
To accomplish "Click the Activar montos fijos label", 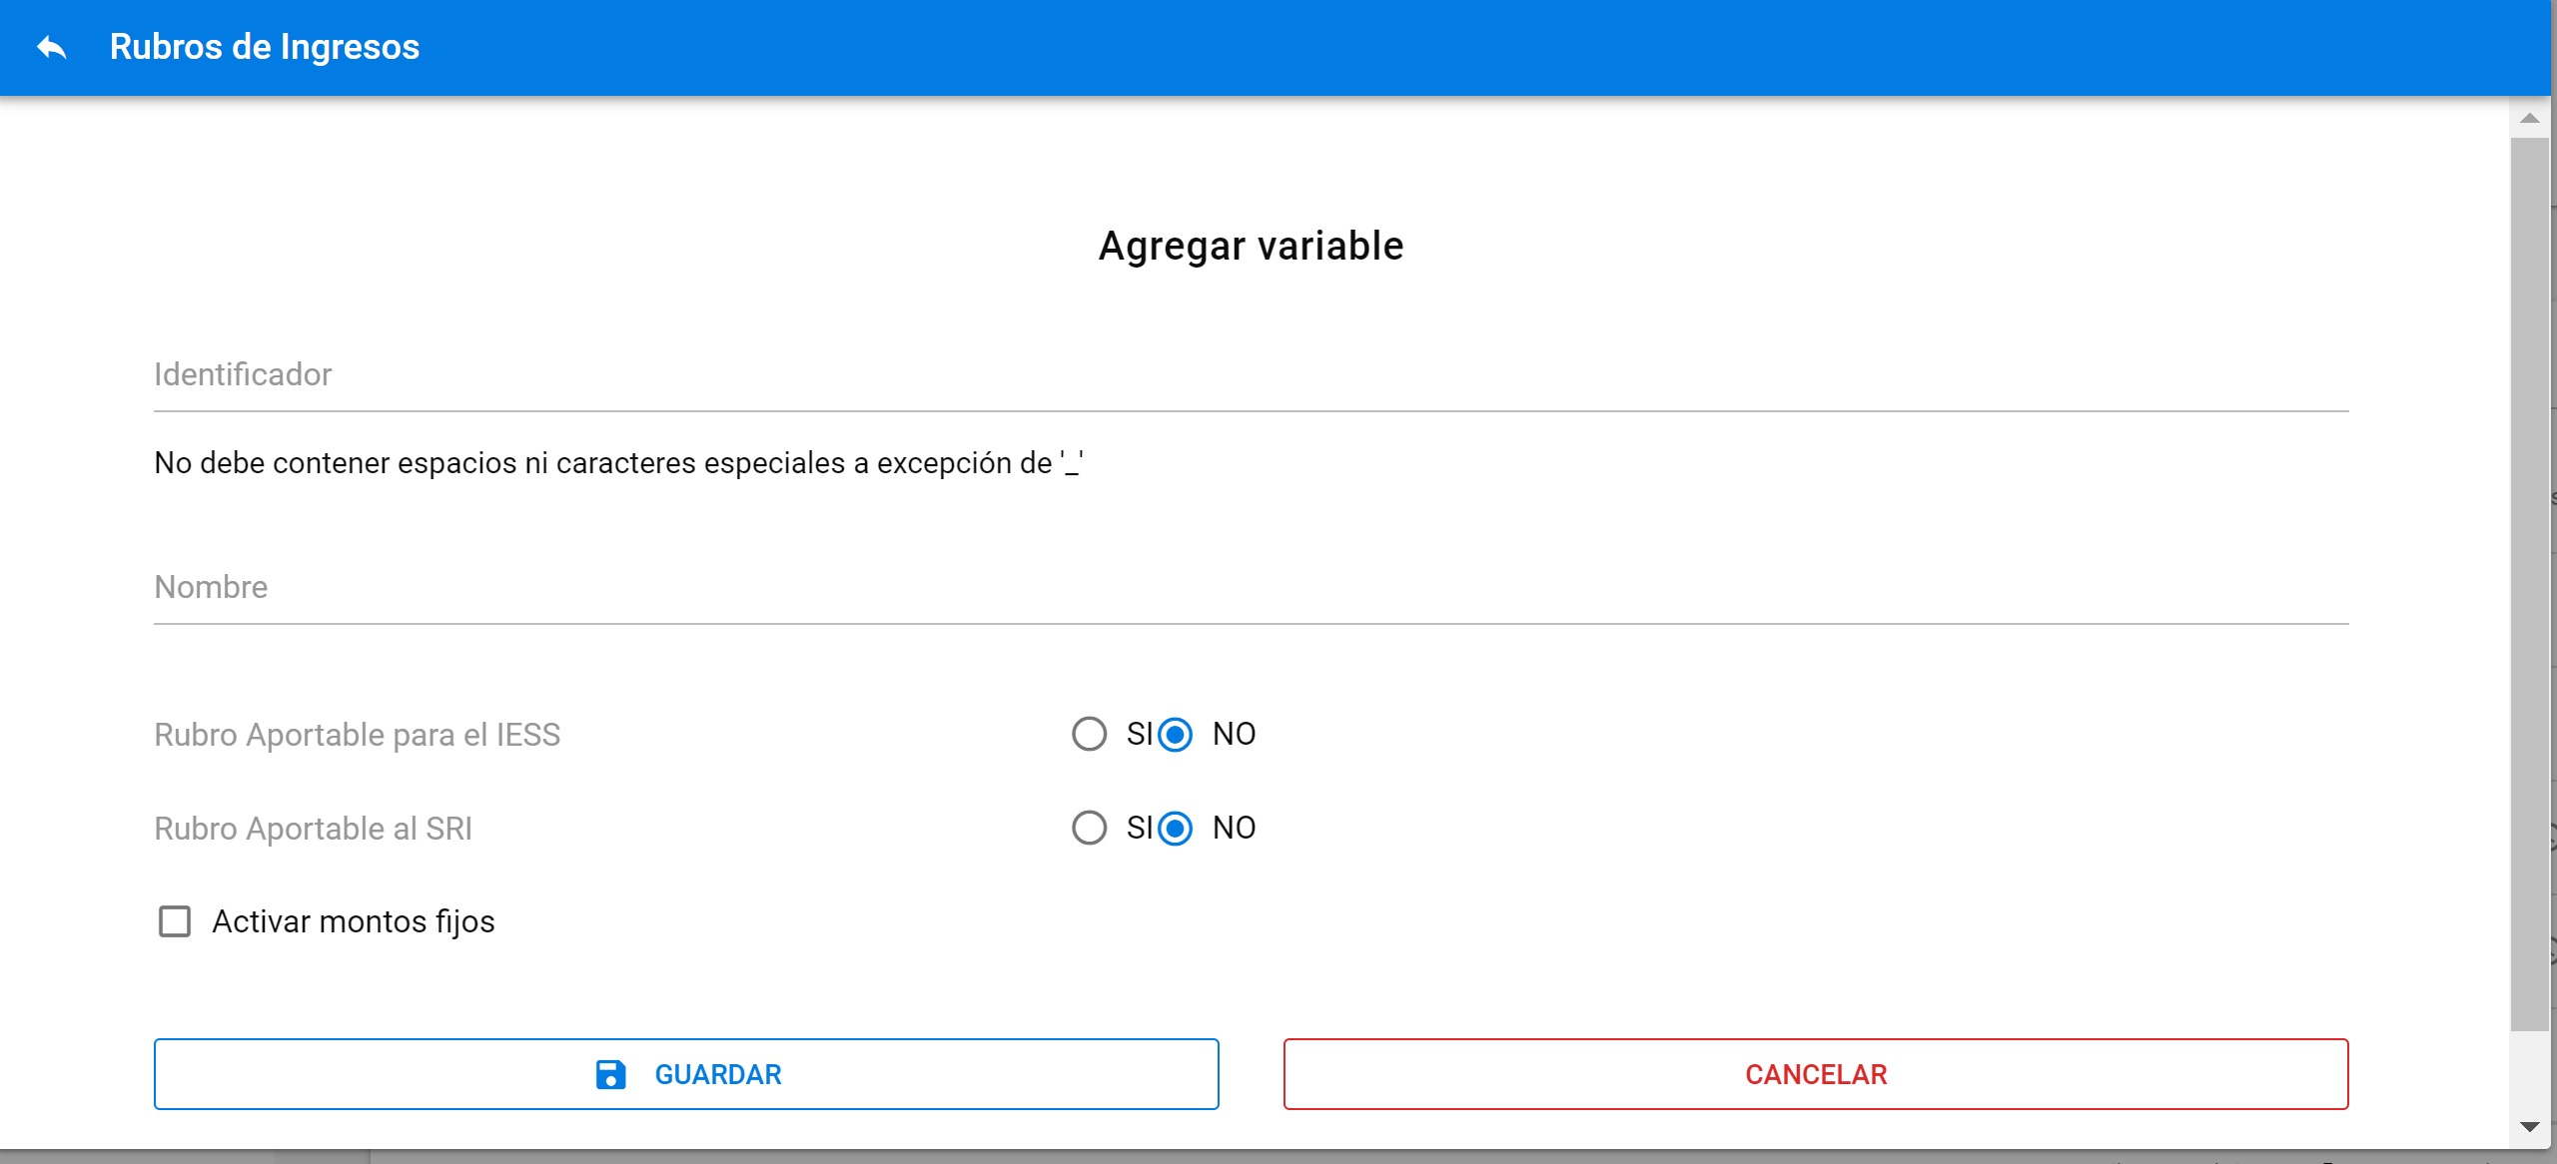I will [354, 921].
